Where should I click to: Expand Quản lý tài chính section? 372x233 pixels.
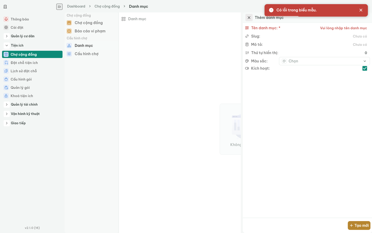pos(7,105)
